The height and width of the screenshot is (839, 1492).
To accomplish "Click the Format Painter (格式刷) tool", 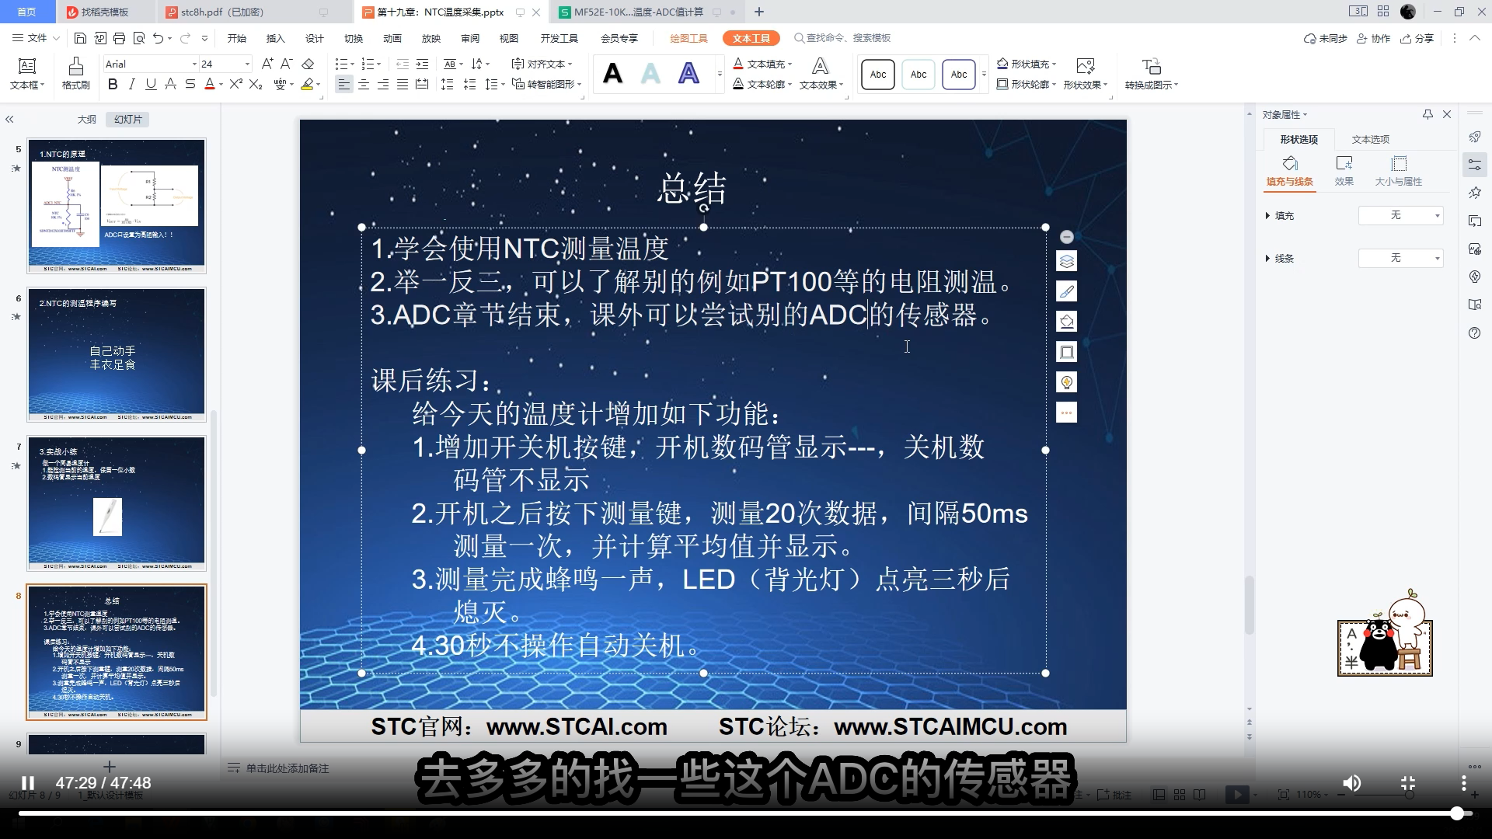I will pos(75,73).
